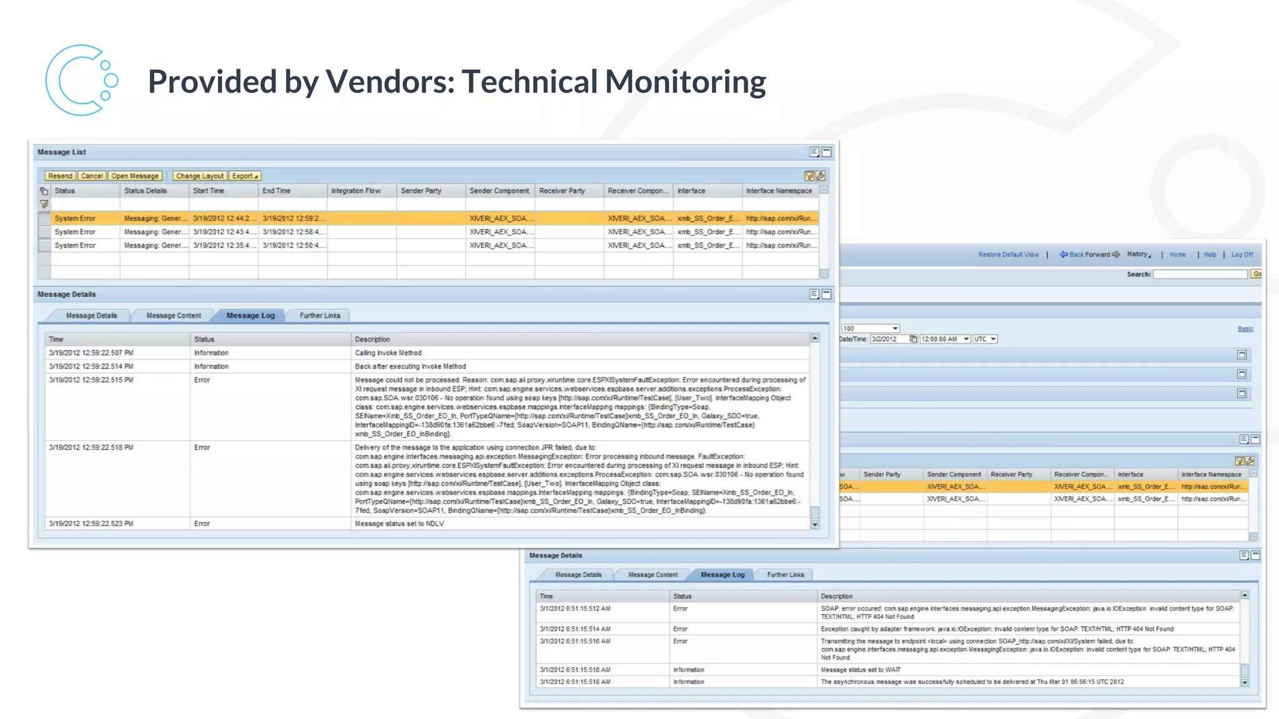Click the Search input field

coord(1200,274)
